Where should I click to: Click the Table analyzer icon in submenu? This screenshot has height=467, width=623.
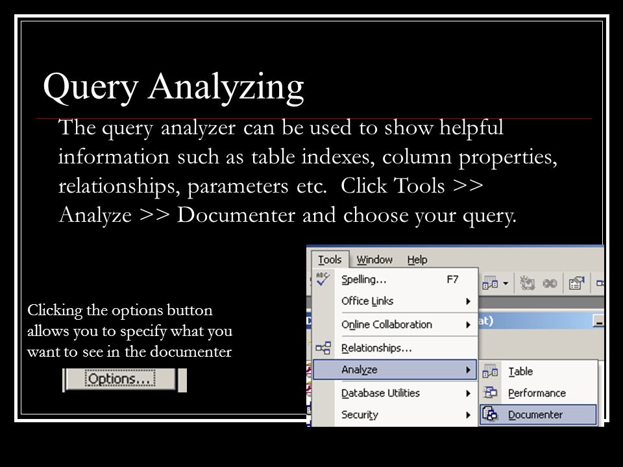click(x=490, y=371)
